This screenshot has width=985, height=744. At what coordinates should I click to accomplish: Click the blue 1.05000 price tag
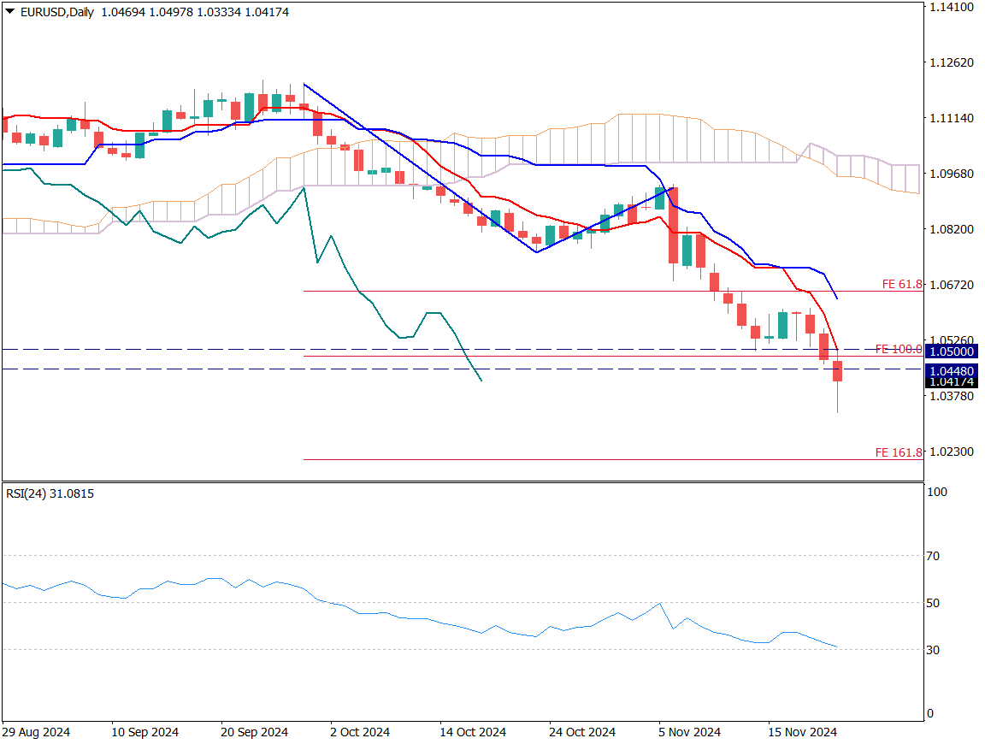coord(952,351)
